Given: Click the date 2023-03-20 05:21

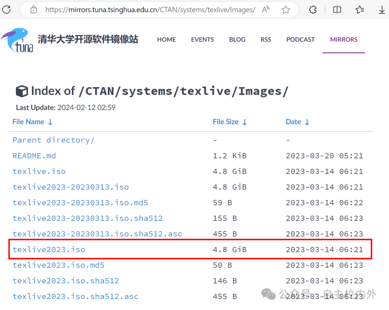Looking at the screenshot, I should click(324, 156).
